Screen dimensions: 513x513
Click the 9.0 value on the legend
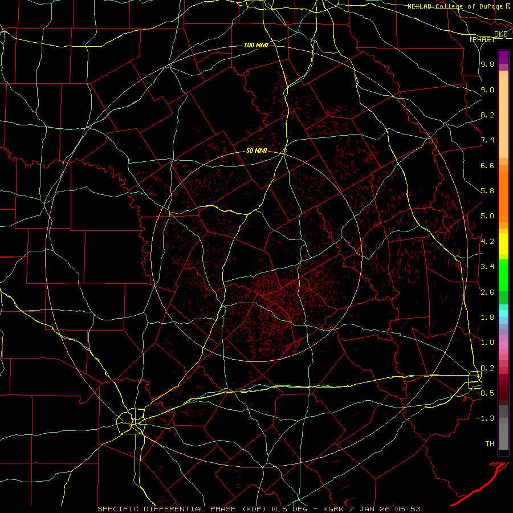(x=487, y=89)
